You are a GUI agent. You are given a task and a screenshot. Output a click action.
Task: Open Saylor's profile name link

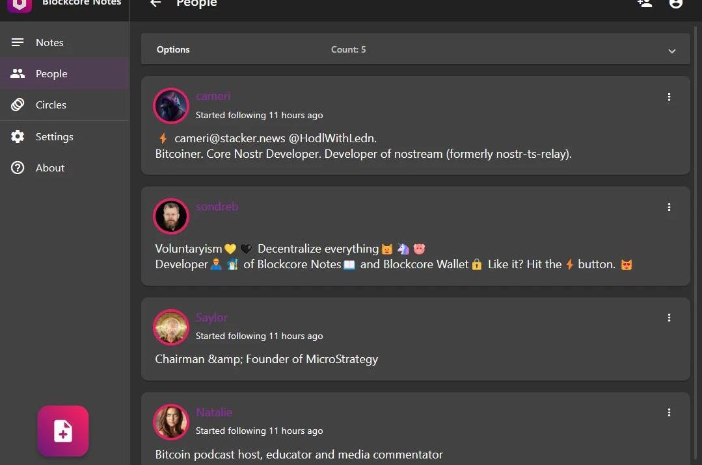(x=211, y=318)
